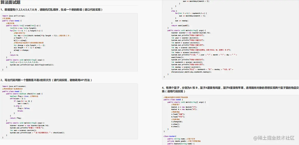Click the line 'int month = scanner.nextInt();'
This screenshot has height=145, width=299.
(185, 43)
